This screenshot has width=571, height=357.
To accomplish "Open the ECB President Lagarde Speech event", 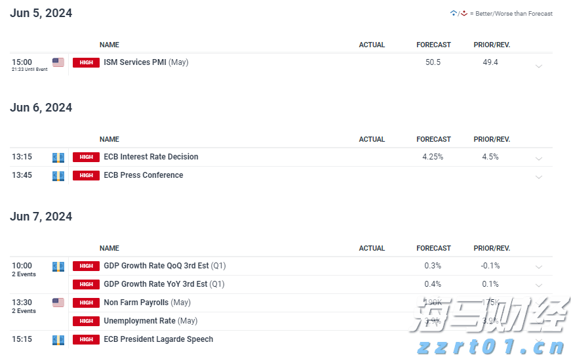I will click(158, 339).
